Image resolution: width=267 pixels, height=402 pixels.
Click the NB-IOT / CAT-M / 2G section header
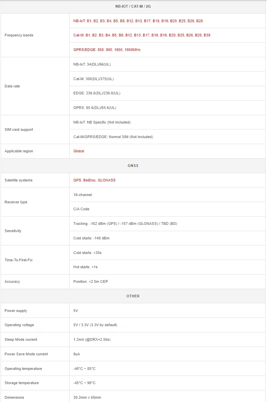point(133,6)
